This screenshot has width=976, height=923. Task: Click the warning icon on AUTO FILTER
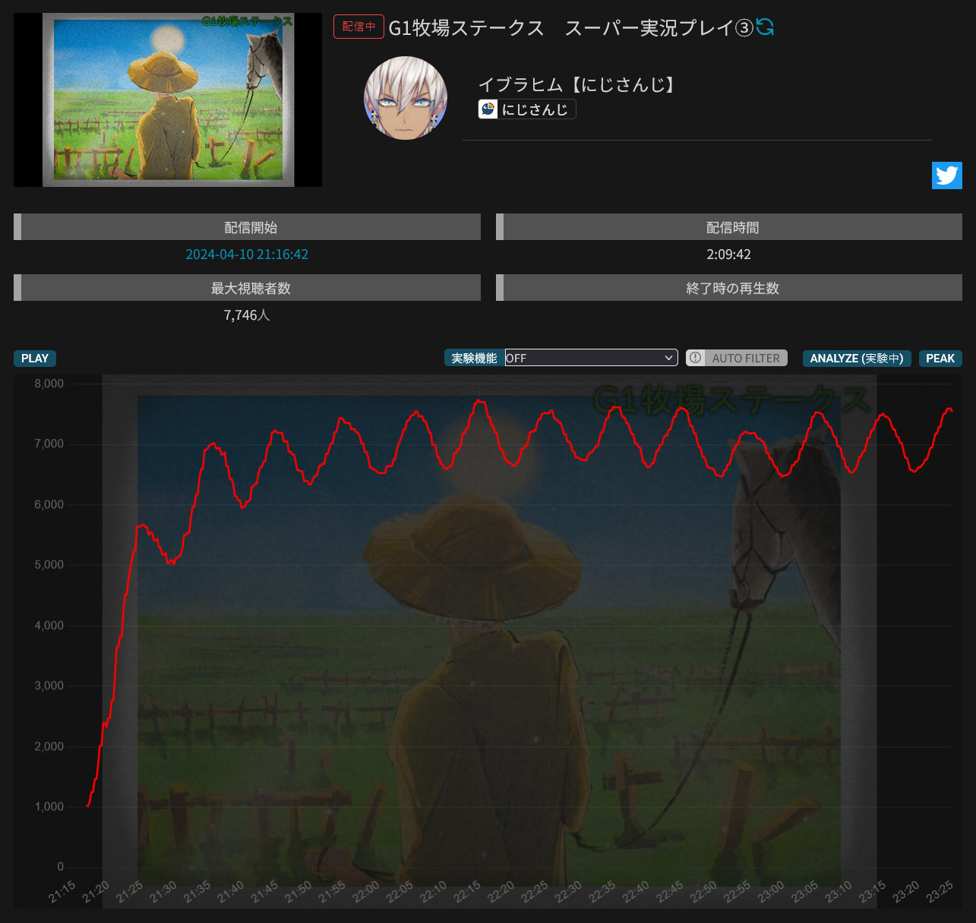(x=696, y=358)
